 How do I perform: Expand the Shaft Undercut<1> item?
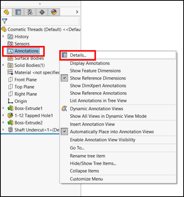coord(3,130)
